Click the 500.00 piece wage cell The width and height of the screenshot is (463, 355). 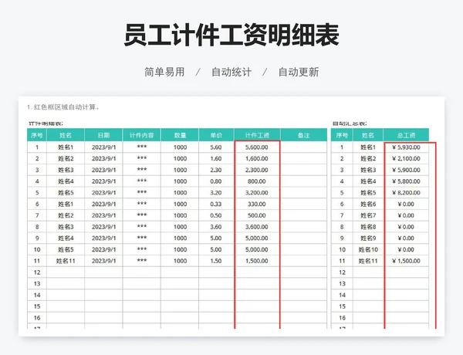[x=257, y=215]
